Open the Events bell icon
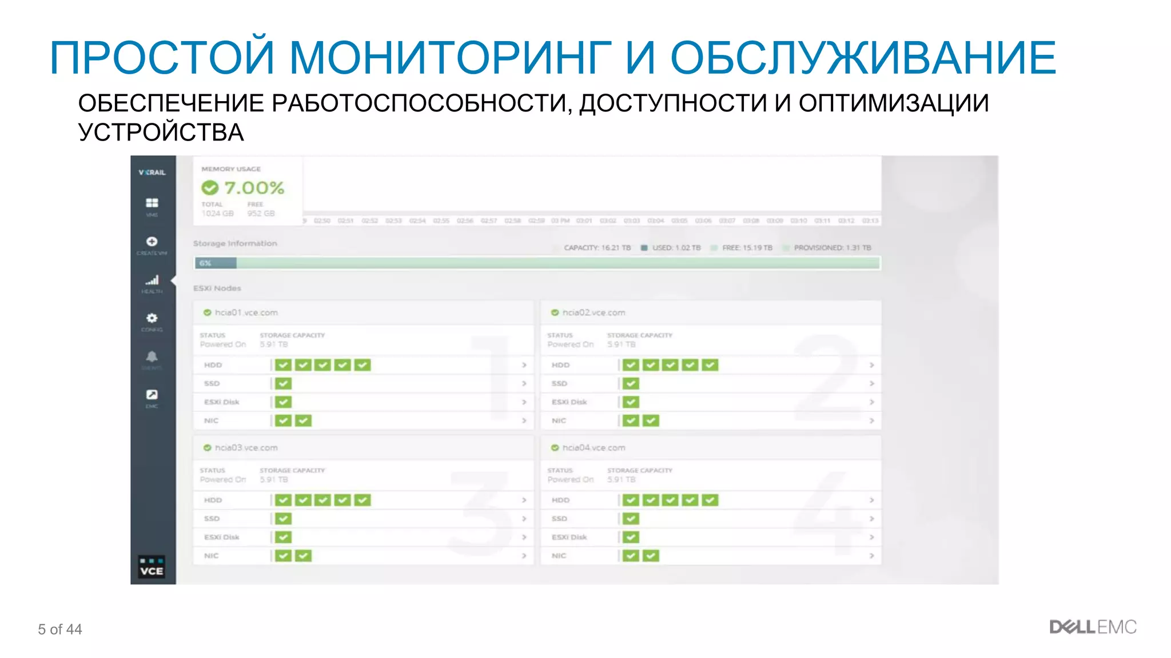This screenshot has width=1171, height=658. pos(152,356)
